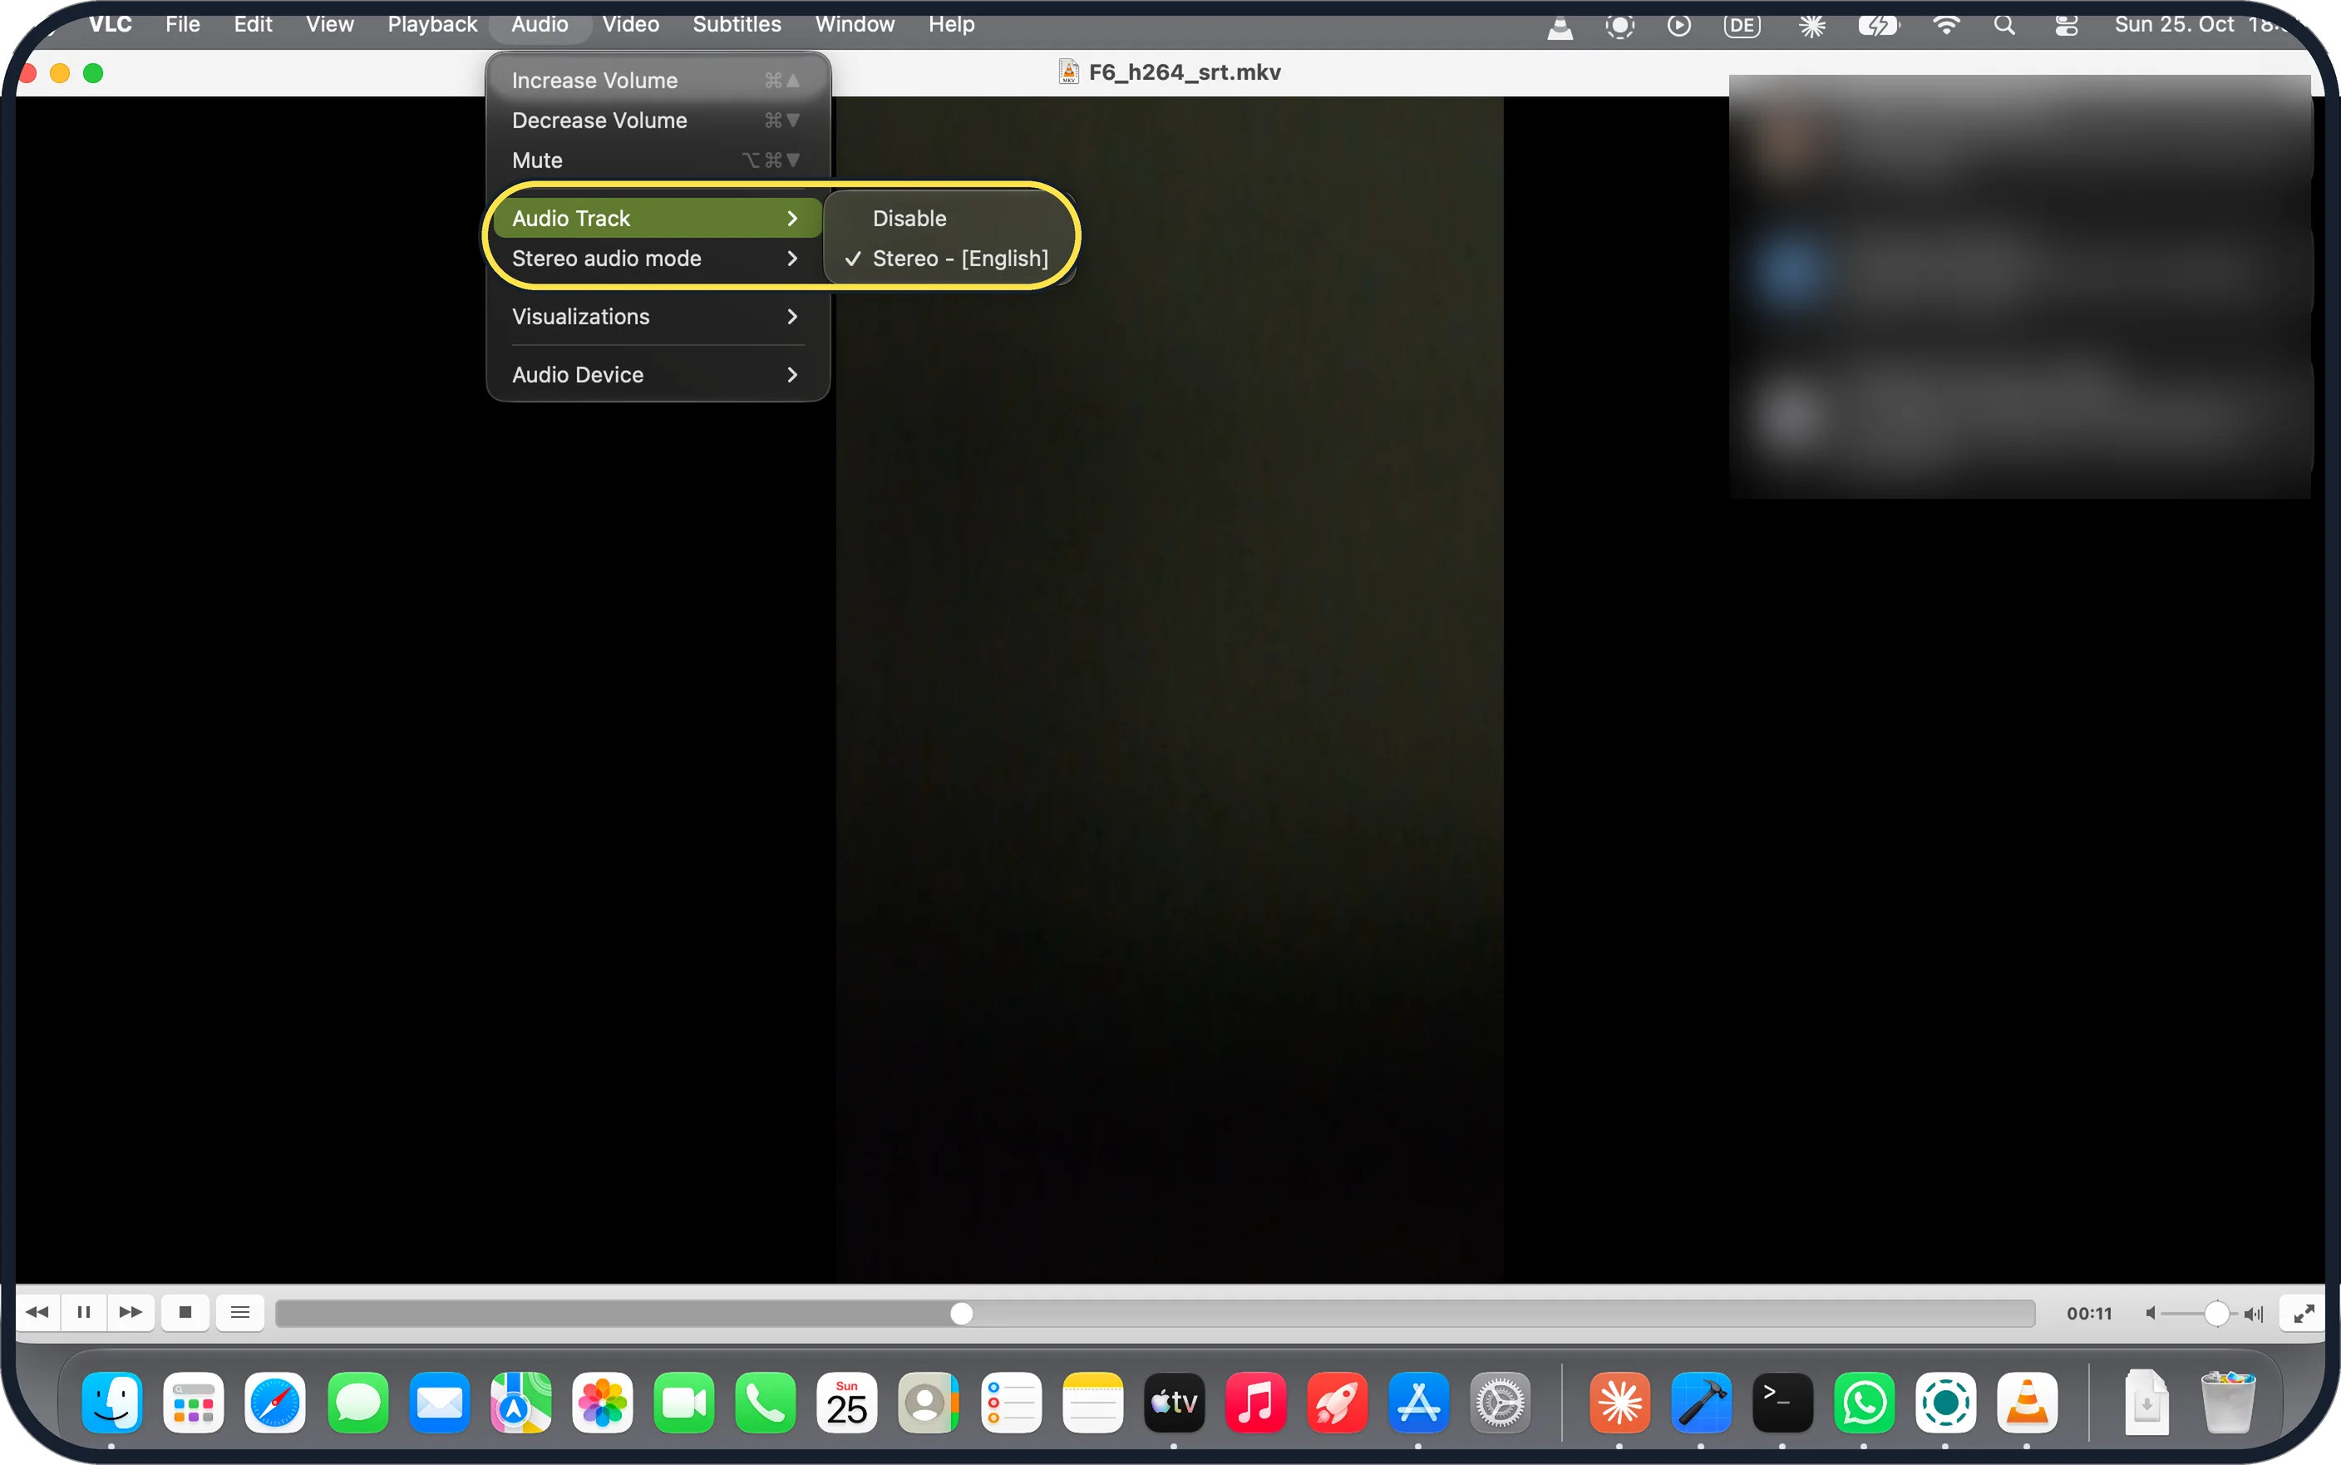
Task: Open the View menu
Action: tap(329, 24)
